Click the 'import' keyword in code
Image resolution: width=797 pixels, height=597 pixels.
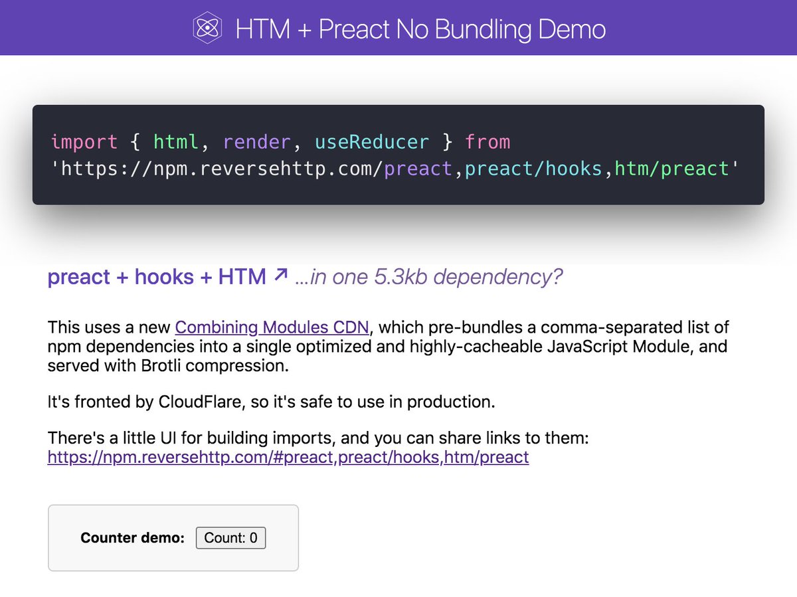coord(84,142)
